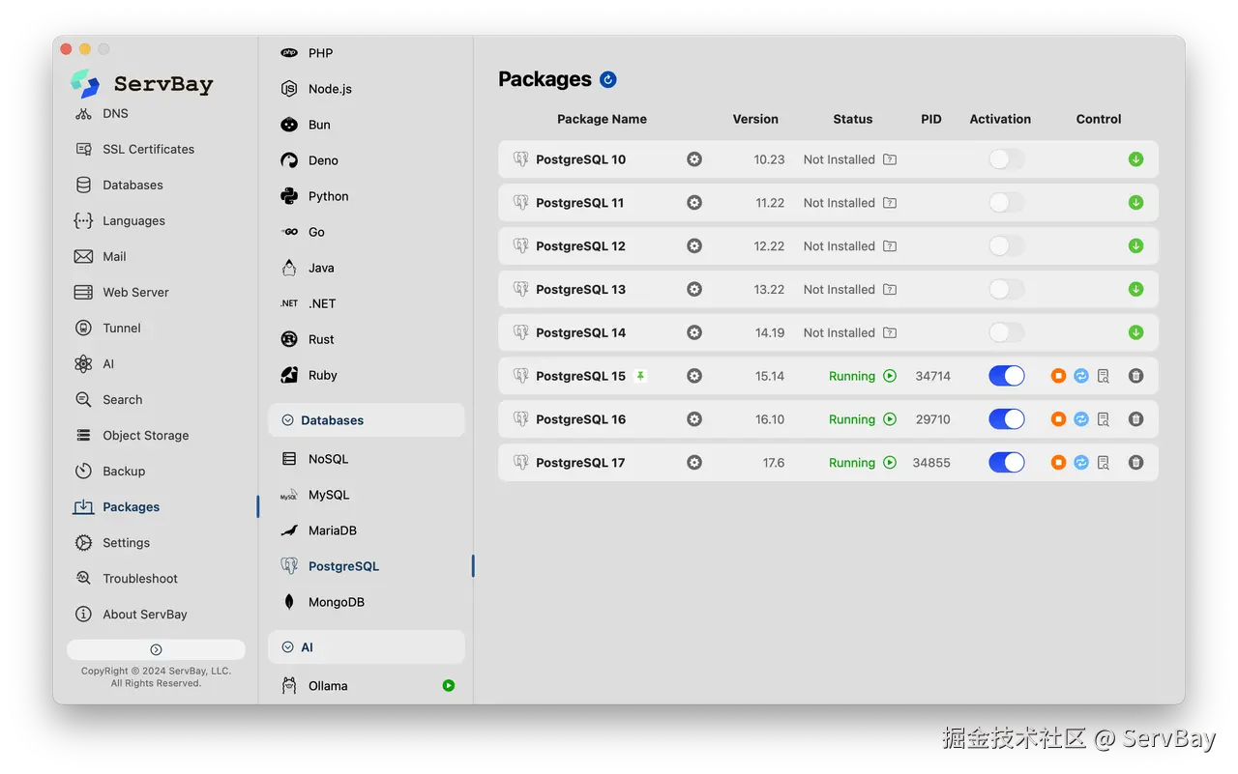Collapse the AI package group
1238x774 pixels.
click(x=367, y=647)
